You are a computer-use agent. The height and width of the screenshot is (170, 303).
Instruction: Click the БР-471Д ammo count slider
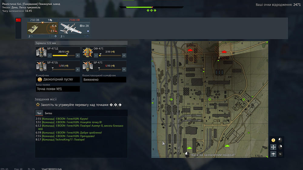(x=64, y=55)
